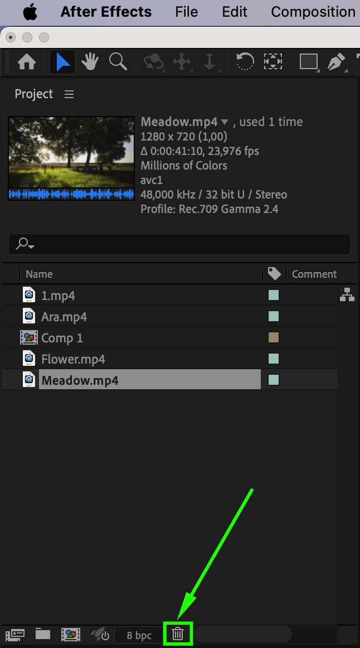The width and height of the screenshot is (360, 648).
Task: Click the Ara.mp4 file type icon
Action: coord(28,316)
